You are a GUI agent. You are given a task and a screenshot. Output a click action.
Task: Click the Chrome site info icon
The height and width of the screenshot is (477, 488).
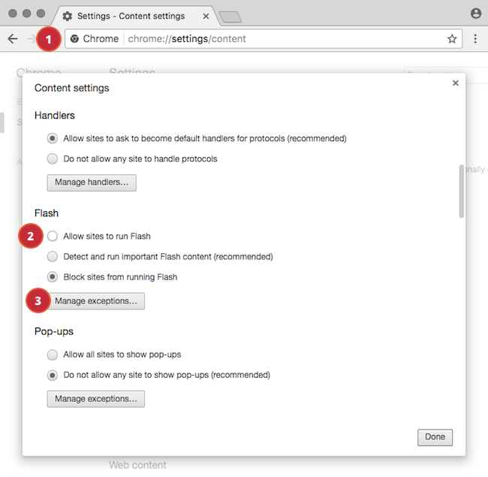74,39
